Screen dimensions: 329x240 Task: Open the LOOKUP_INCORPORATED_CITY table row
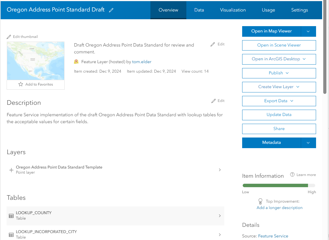115,234
